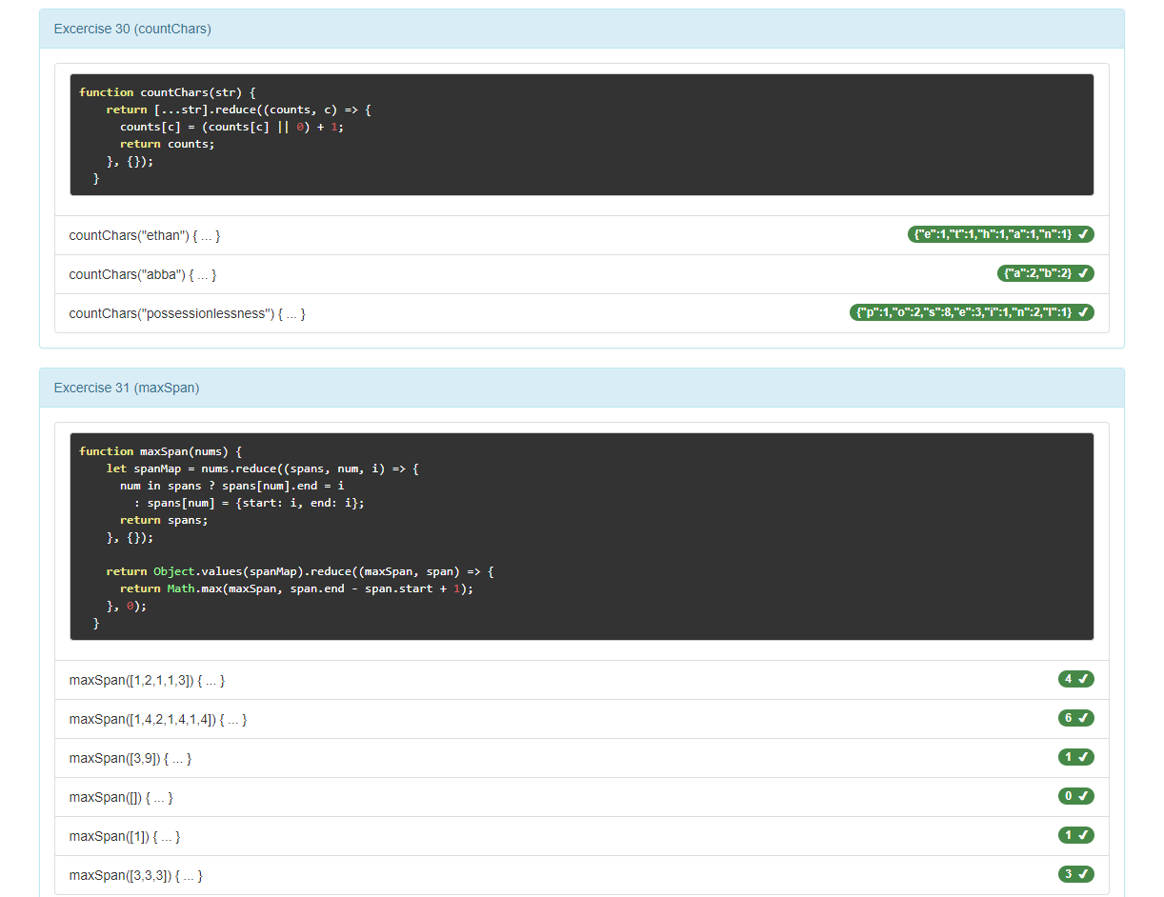Click the Excercise 31 (maxSpan) panel heading
Image resolution: width=1164 pixels, height=897 pixels.
[x=581, y=388]
